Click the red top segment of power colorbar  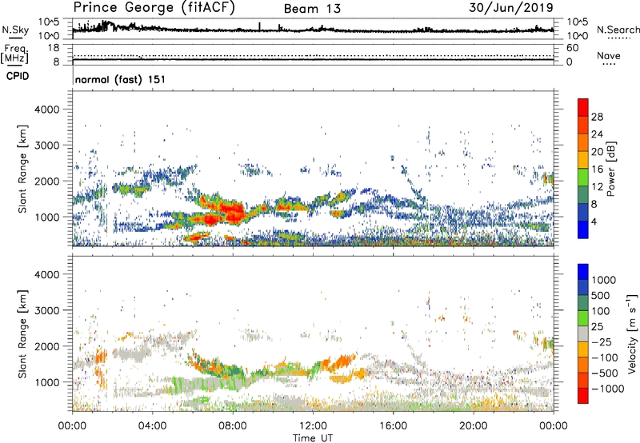click(583, 107)
